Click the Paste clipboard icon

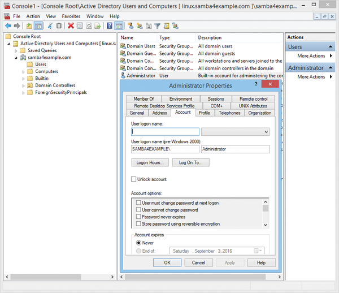tap(59, 26)
